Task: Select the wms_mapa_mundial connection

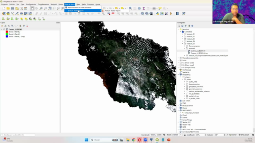Action: click(192, 113)
